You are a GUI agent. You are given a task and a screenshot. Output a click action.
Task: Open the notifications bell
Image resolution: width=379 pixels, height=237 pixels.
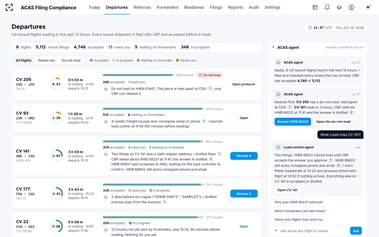327,7
